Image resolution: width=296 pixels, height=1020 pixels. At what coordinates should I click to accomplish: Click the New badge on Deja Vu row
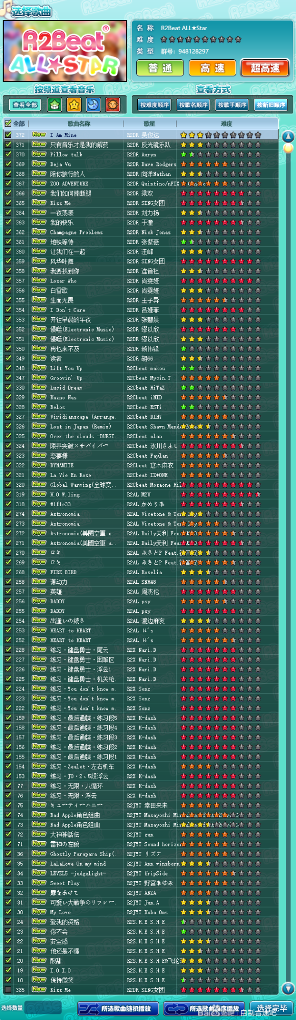39,164
